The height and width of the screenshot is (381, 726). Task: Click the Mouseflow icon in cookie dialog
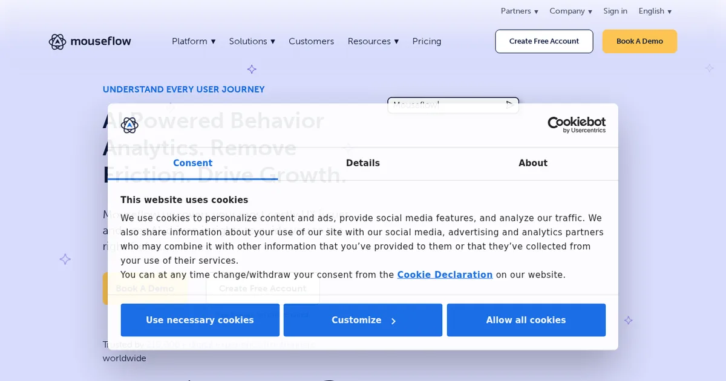click(x=129, y=125)
